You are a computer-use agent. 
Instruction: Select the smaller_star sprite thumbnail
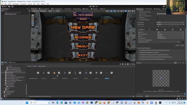point(65,73)
